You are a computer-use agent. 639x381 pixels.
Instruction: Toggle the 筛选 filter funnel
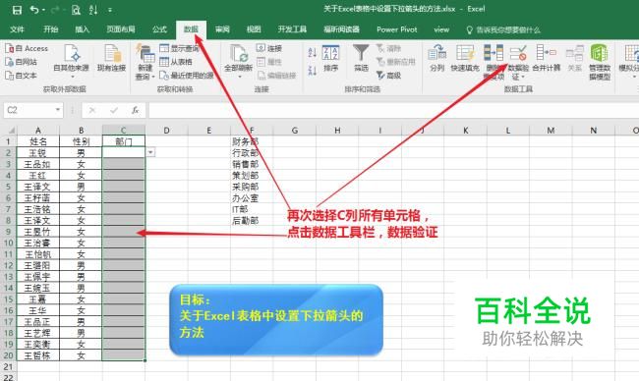click(x=361, y=59)
